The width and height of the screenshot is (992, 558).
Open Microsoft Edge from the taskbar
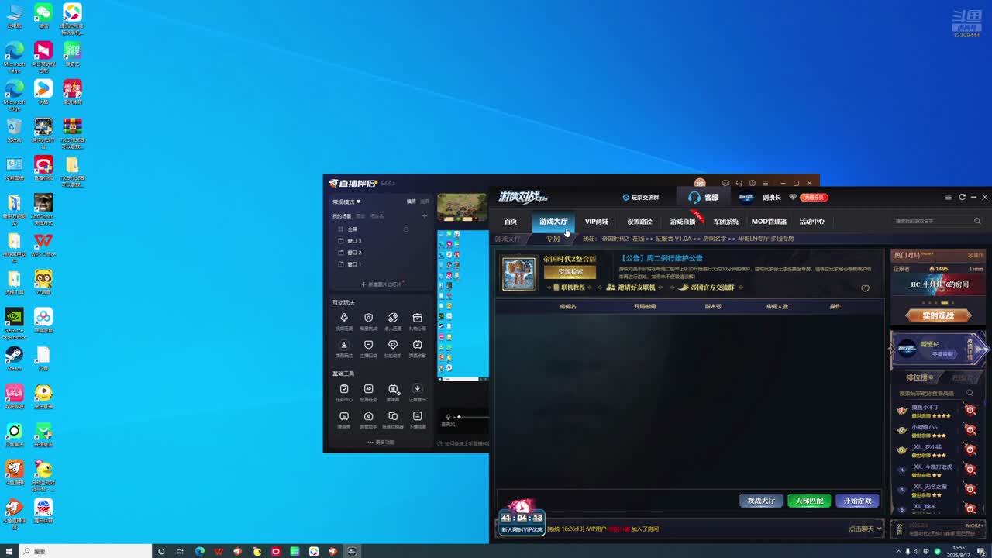[x=199, y=551]
